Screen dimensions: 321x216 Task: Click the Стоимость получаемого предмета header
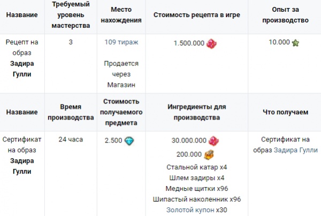[x=121, y=112]
